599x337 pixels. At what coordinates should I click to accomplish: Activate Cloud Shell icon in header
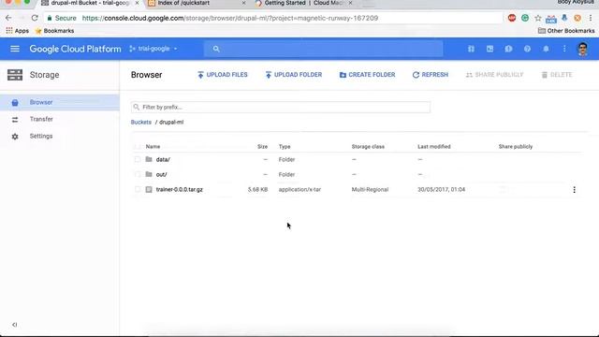489,49
